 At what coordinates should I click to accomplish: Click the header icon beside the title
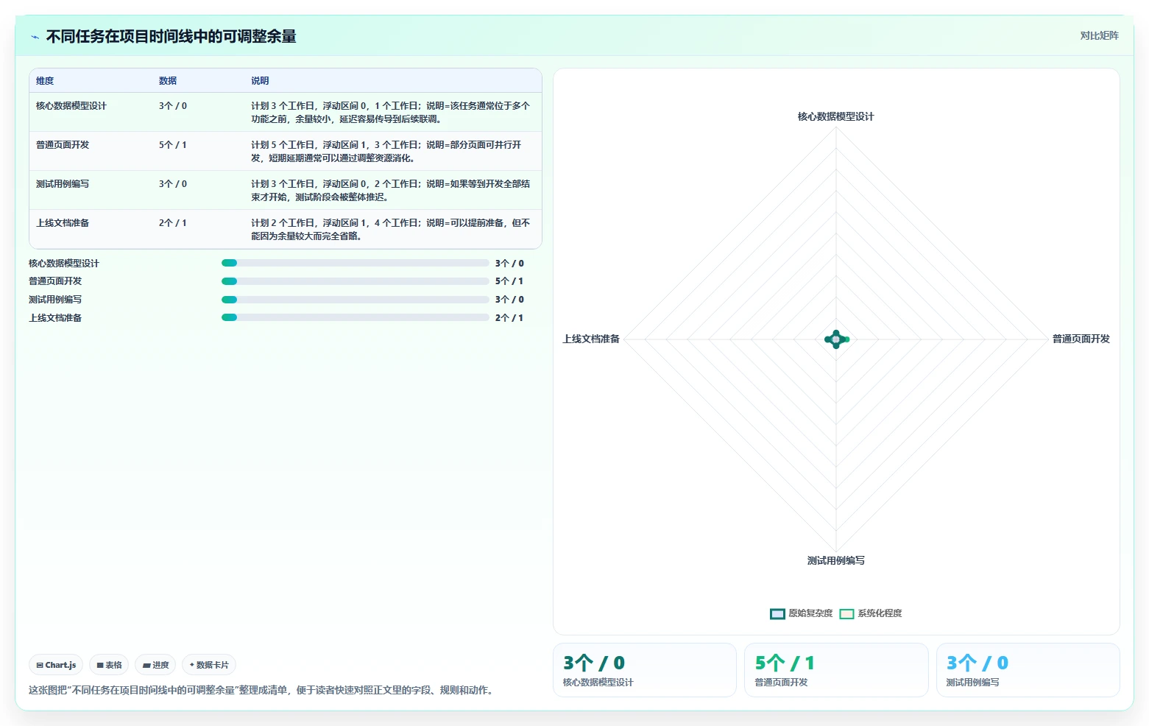pos(35,37)
